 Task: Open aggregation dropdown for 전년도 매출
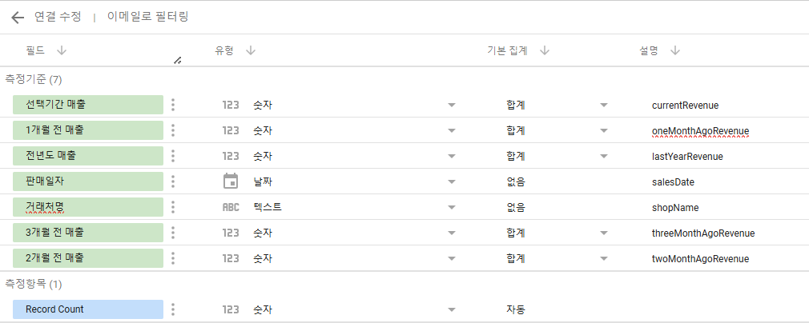coord(604,156)
